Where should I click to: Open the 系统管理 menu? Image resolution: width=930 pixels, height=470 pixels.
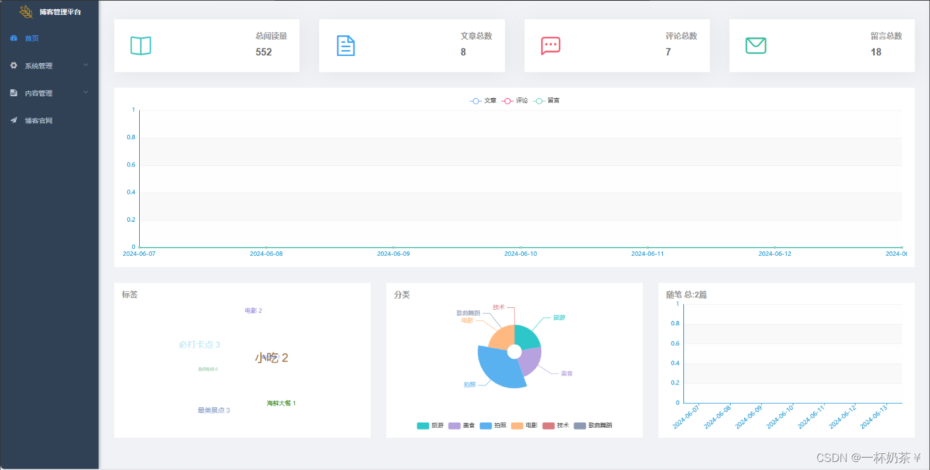click(x=49, y=65)
